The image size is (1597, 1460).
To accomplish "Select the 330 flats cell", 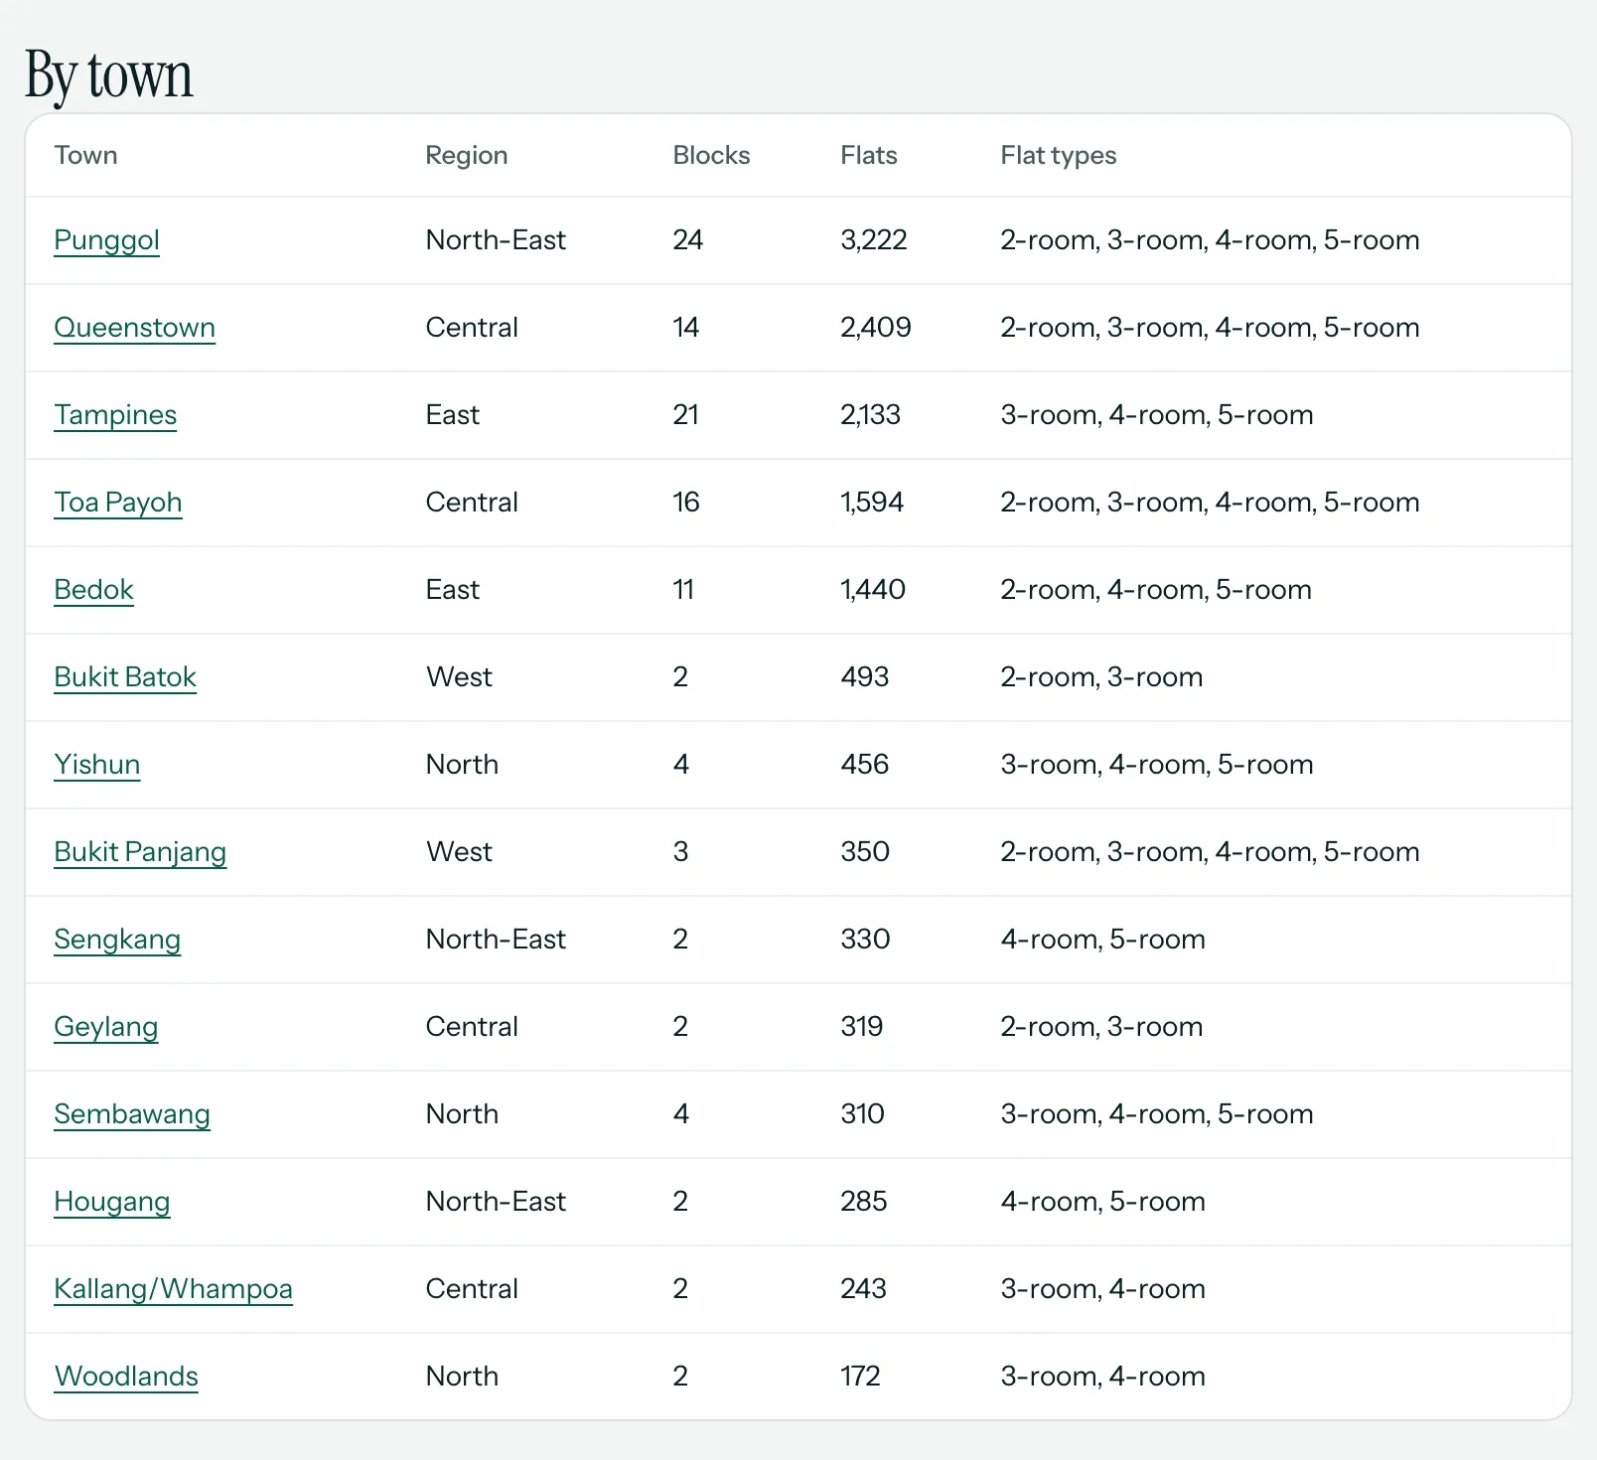I will (x=865, y=940).
